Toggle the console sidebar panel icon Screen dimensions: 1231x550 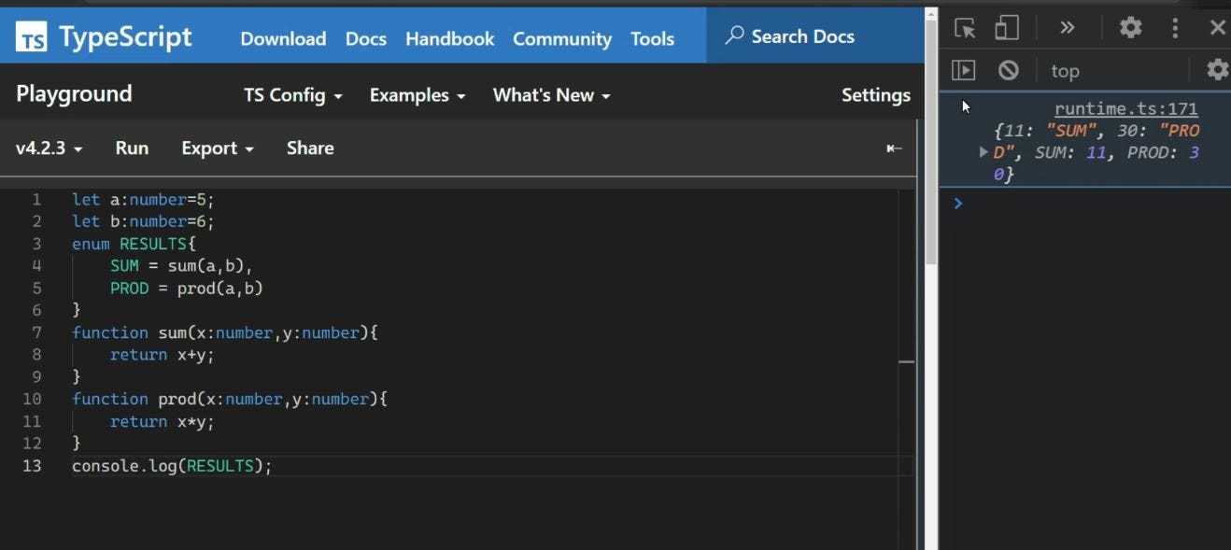963,70
